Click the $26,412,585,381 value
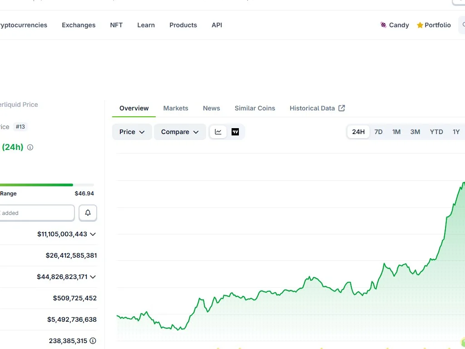The width and height of the screenshot is (465, 349). [x=71, y=255]
